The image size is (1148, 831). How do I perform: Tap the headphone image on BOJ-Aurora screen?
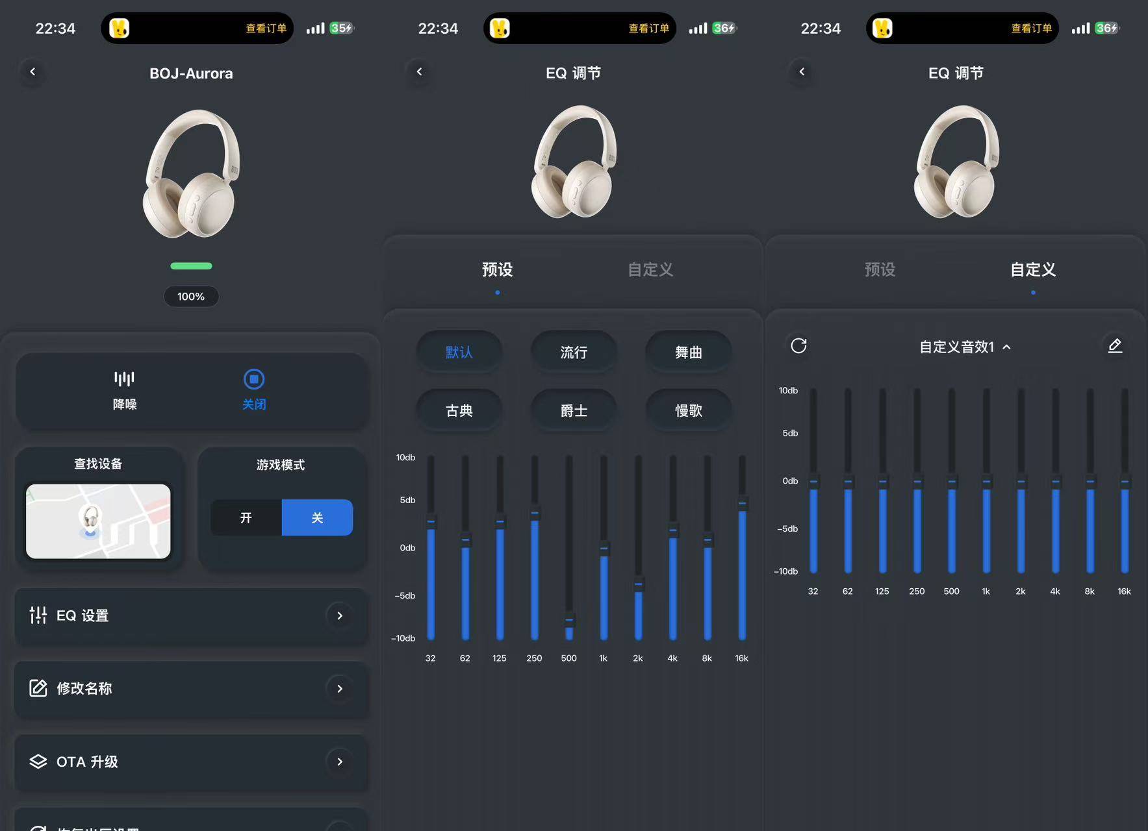pos(191,173)
